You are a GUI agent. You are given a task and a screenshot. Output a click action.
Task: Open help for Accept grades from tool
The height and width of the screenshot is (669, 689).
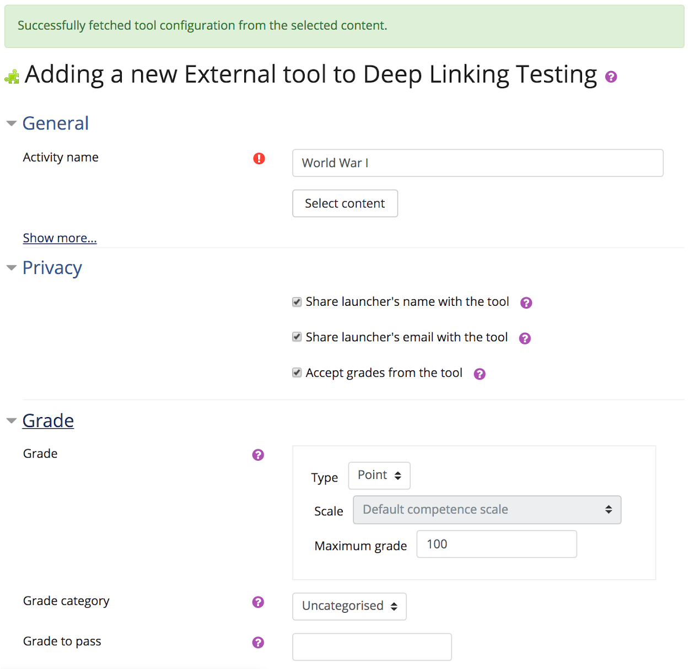click(480, 374)
